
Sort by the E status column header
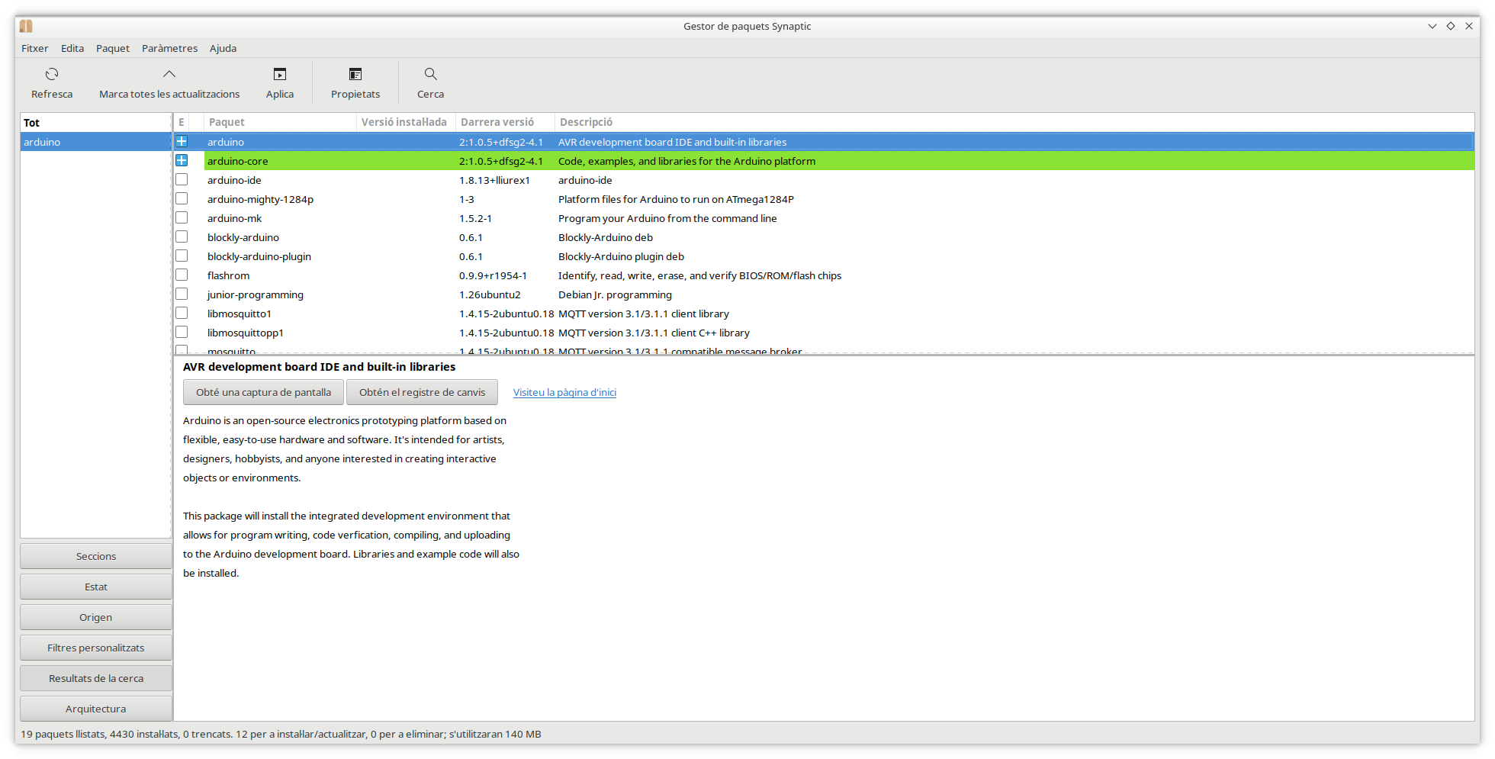(182, 122)
